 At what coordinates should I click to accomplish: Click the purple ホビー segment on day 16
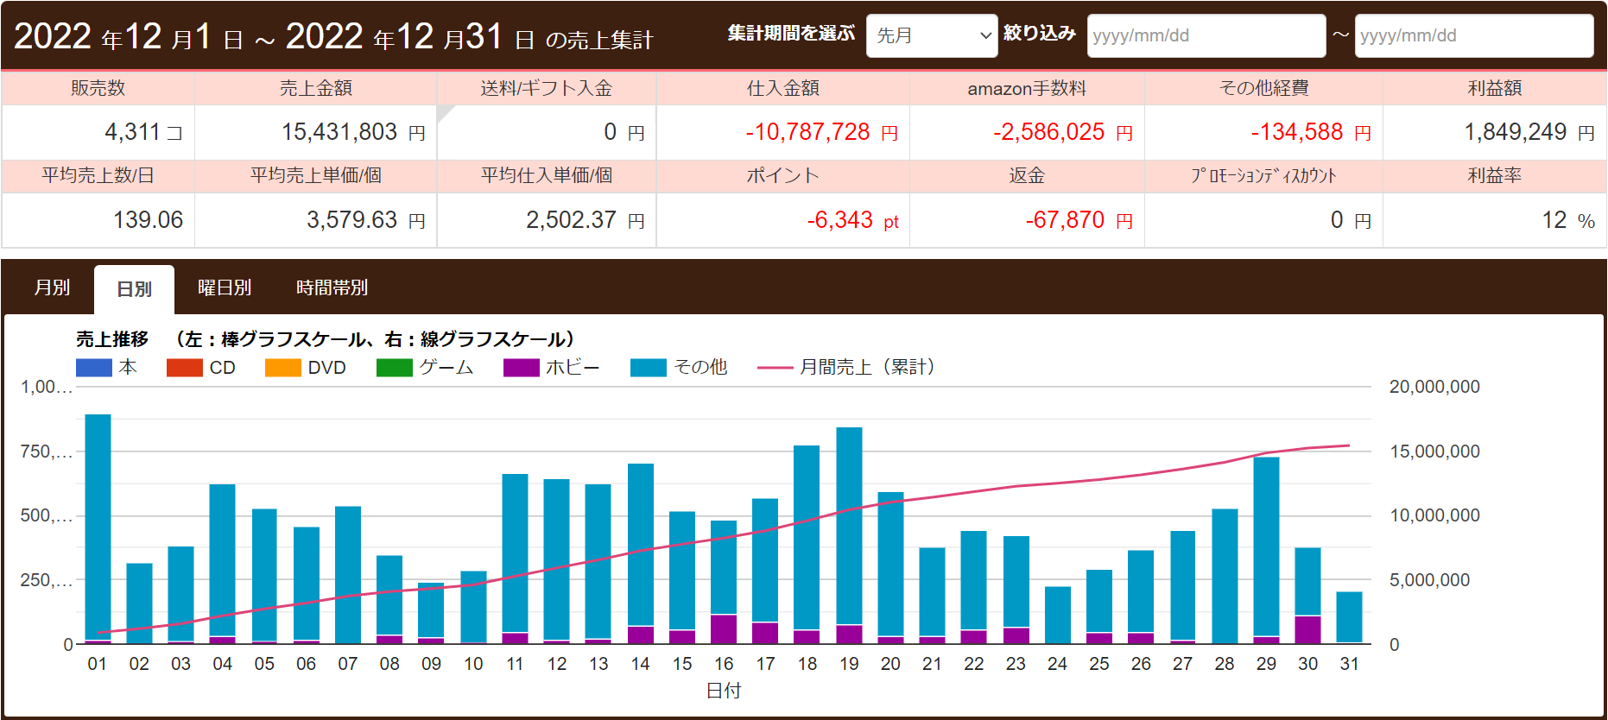coord(724,629)
